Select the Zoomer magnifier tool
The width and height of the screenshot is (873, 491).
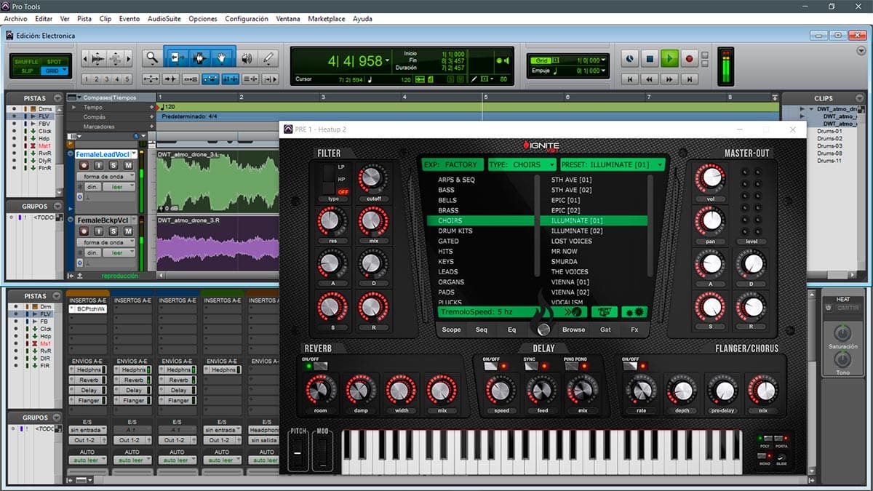tap(151, 58)
